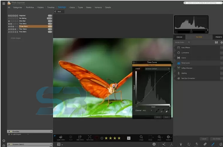Toggle the Tone Curve popup enable circle
This screenshot has height=147, width=223.
[x=134, y=62]
